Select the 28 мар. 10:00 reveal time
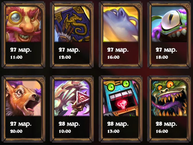 [x=69, y=127]
